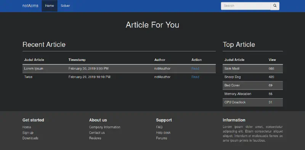Open the footer Home link
This screenshot has width=305, height=150.
[x=27, y=127]
